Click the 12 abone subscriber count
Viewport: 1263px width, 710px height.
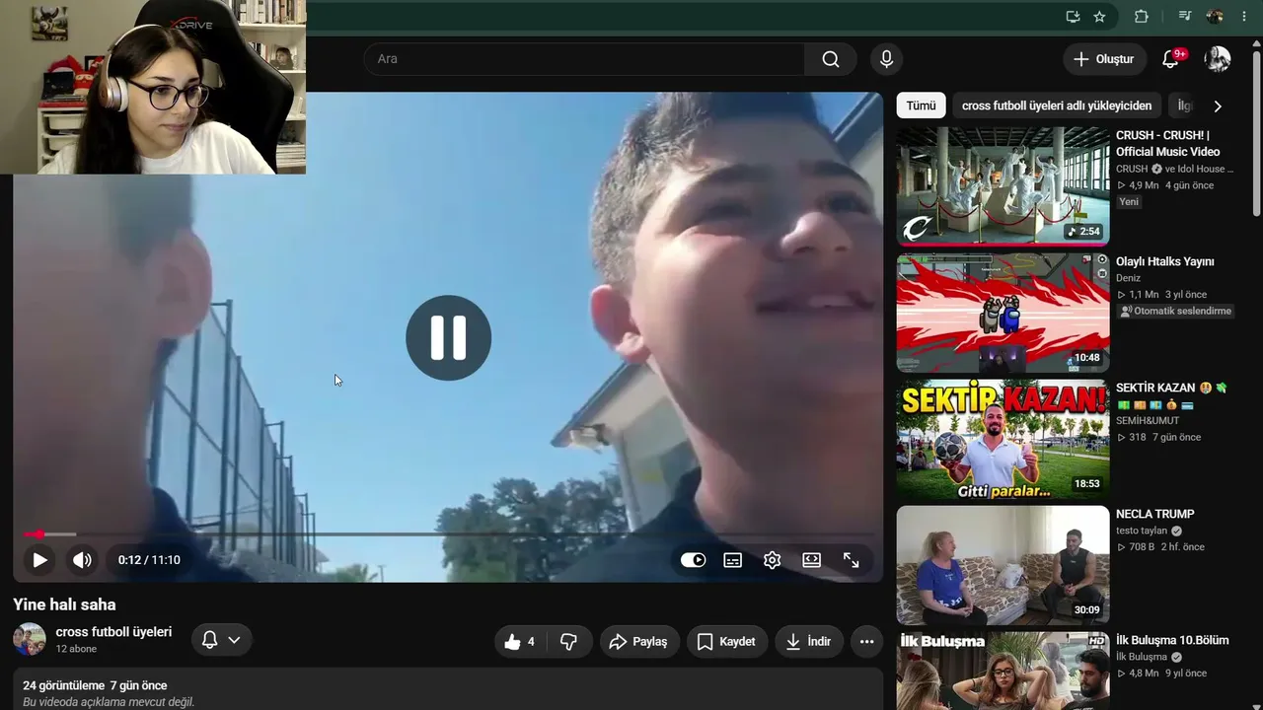(76, 650)
